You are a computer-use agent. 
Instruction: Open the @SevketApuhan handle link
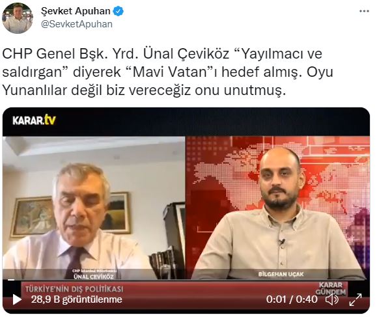point(77,24)
